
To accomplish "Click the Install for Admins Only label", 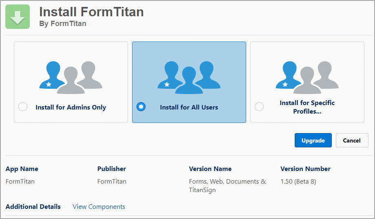I will click(71, 107).
